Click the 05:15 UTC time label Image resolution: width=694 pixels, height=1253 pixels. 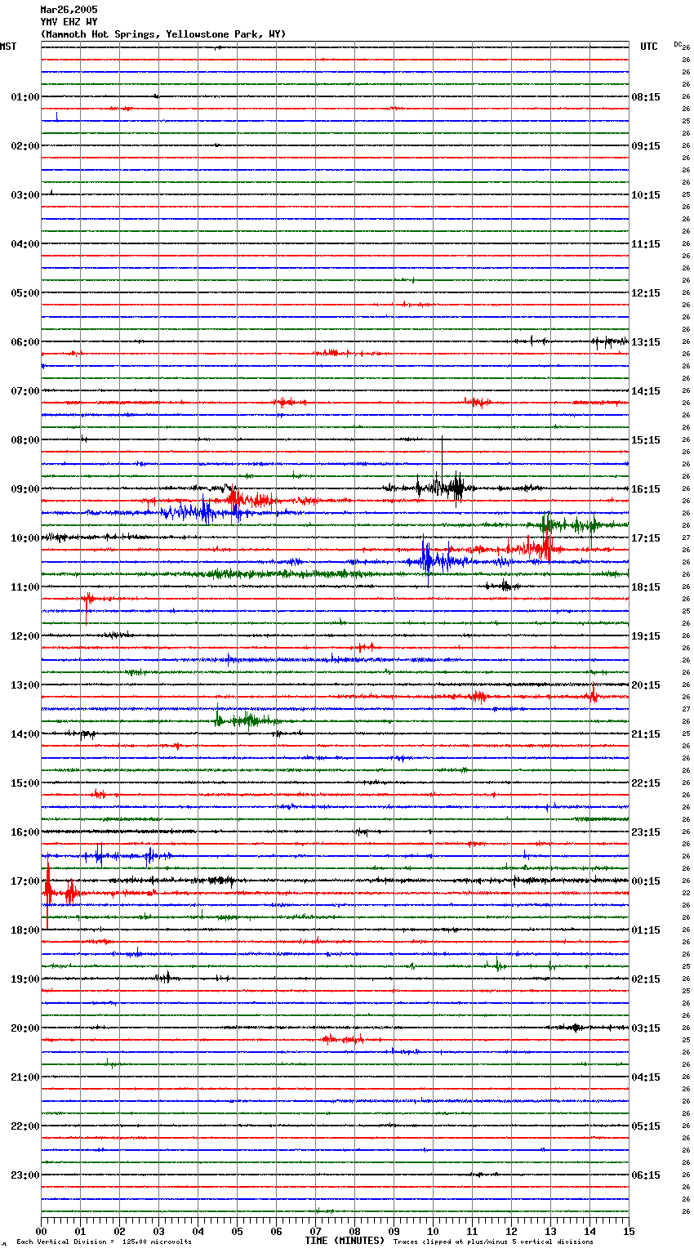(646, 1126)
